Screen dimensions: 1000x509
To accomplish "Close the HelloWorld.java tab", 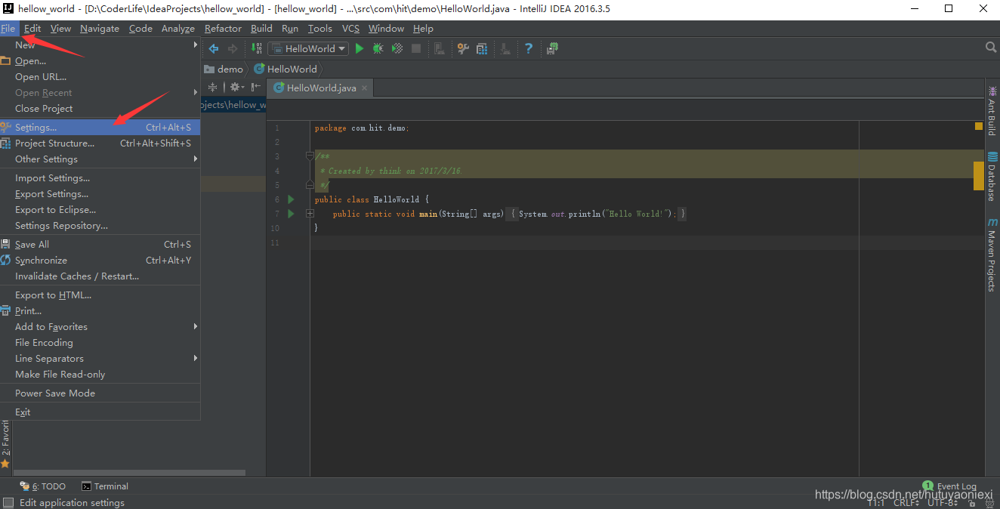I will [x=365, y=88].
